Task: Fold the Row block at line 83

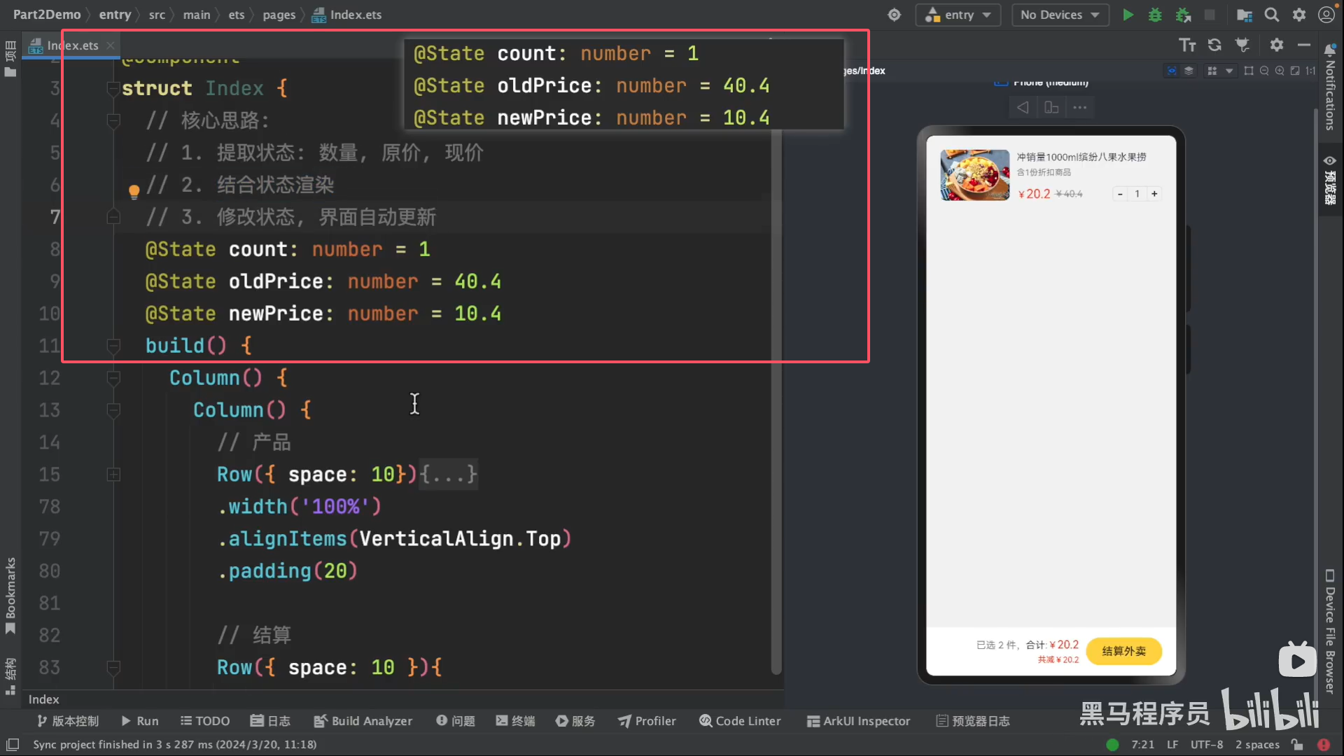Action: pyautogui.click(x=113, y=668)
